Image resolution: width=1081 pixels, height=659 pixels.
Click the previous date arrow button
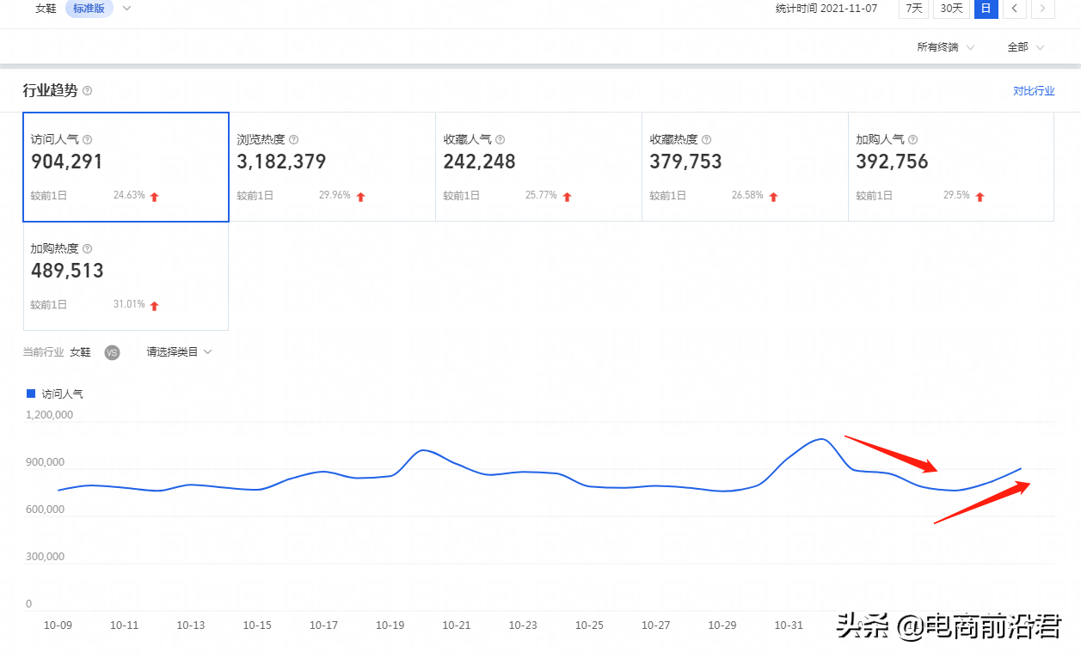1015,9
